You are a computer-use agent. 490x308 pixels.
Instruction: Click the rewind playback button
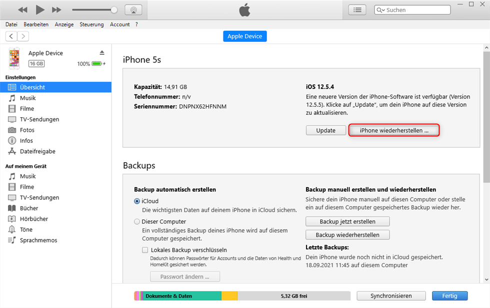coord(22,10)
